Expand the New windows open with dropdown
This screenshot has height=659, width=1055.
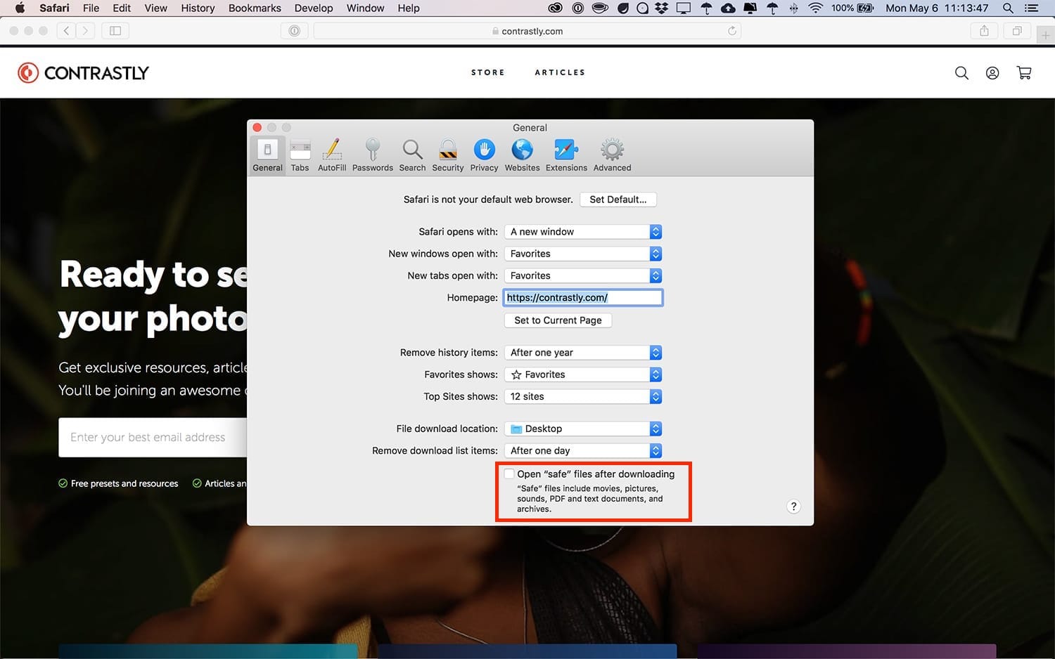coord(583,254)
